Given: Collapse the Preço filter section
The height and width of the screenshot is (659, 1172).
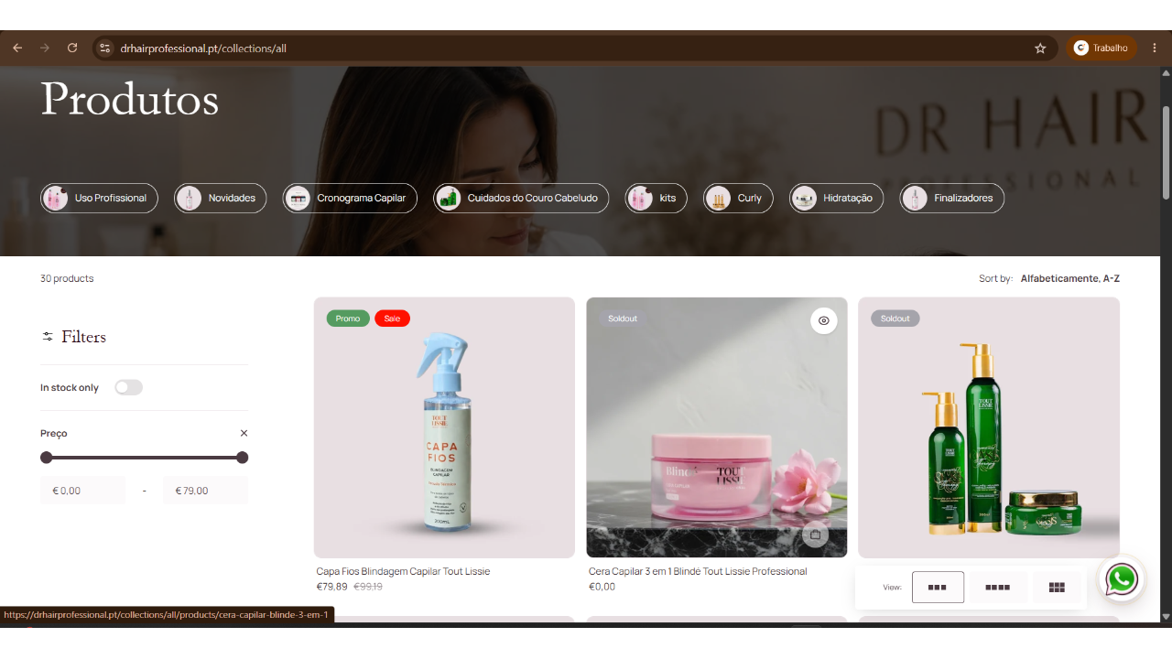Looking at the screenshot, I should click(x=244, y=433).
